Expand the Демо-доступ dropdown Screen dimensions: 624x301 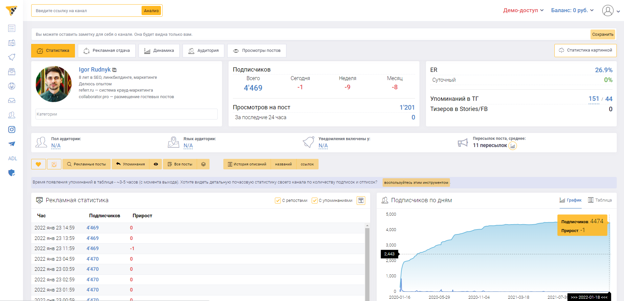(x=523, y=11)
